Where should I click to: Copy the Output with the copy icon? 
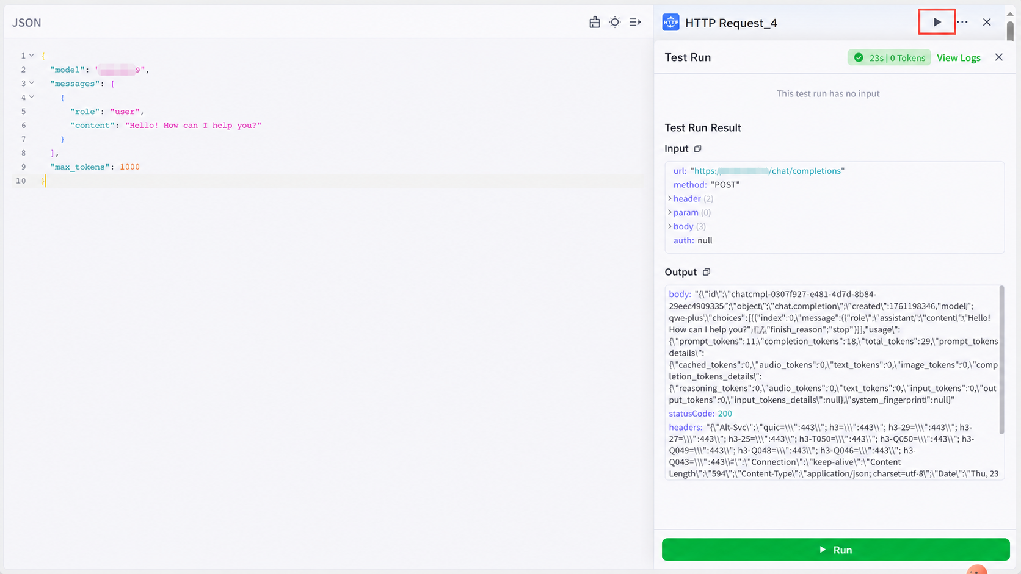point(707,272)
